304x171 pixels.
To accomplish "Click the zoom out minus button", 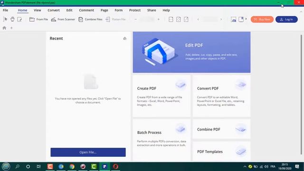I will (135, 19).
